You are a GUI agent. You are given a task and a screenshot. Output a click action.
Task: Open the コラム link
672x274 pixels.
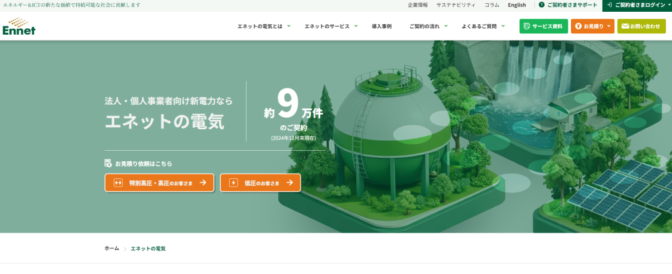click(x=492, y=5)
